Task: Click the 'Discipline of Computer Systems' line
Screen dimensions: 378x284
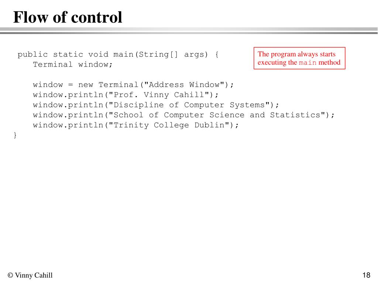Action: [x=156, y=105]
